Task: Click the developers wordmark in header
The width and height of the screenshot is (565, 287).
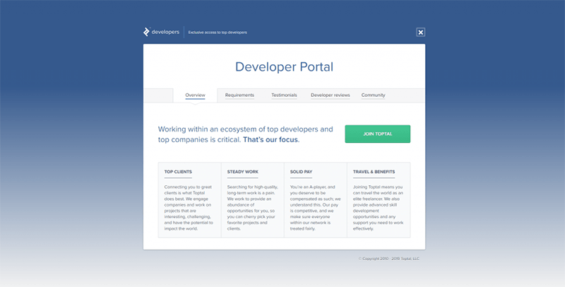Action: tap(165, 32)
